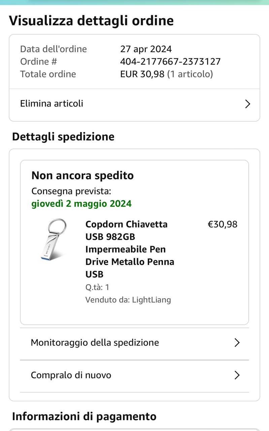269x431 pixels.
Task: Click the Informazioni di pagamento heading
Action: click(x=84, y=417)
